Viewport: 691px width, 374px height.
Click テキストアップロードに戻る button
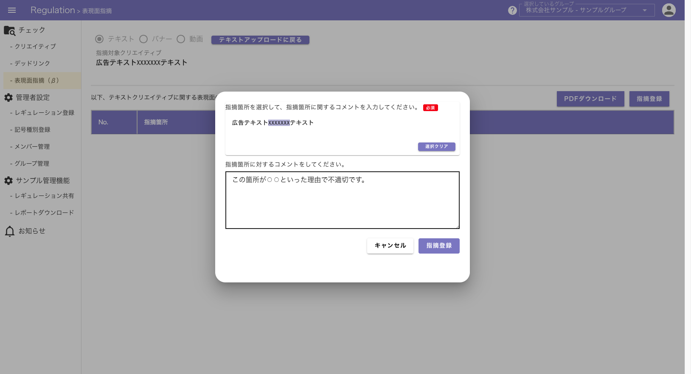(260, 40)
